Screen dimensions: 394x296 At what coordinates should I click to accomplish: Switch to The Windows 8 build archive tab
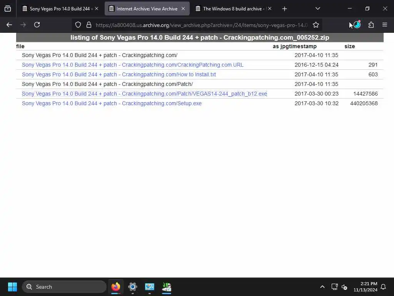pyautogui.click(x=234, y=8)
